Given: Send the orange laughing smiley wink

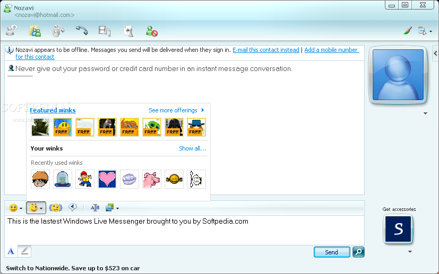Looking at the screenshot, I should click(174, 179).
